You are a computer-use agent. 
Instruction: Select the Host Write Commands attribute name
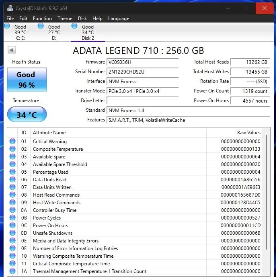point(57,203)
